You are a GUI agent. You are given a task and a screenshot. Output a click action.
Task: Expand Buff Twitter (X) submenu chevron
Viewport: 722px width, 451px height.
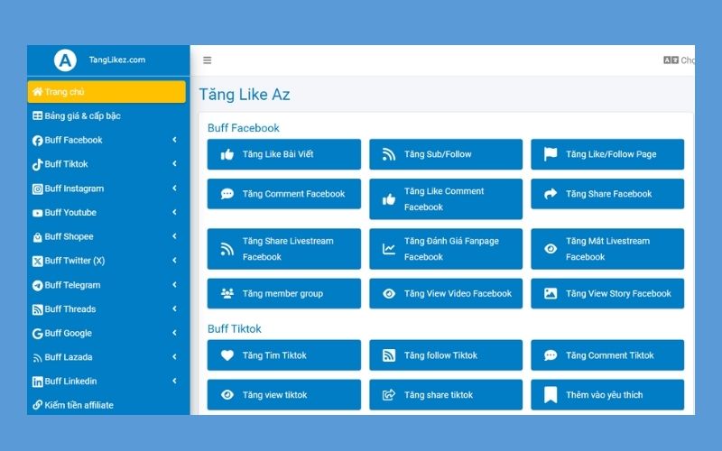click(x=174, y=260)
